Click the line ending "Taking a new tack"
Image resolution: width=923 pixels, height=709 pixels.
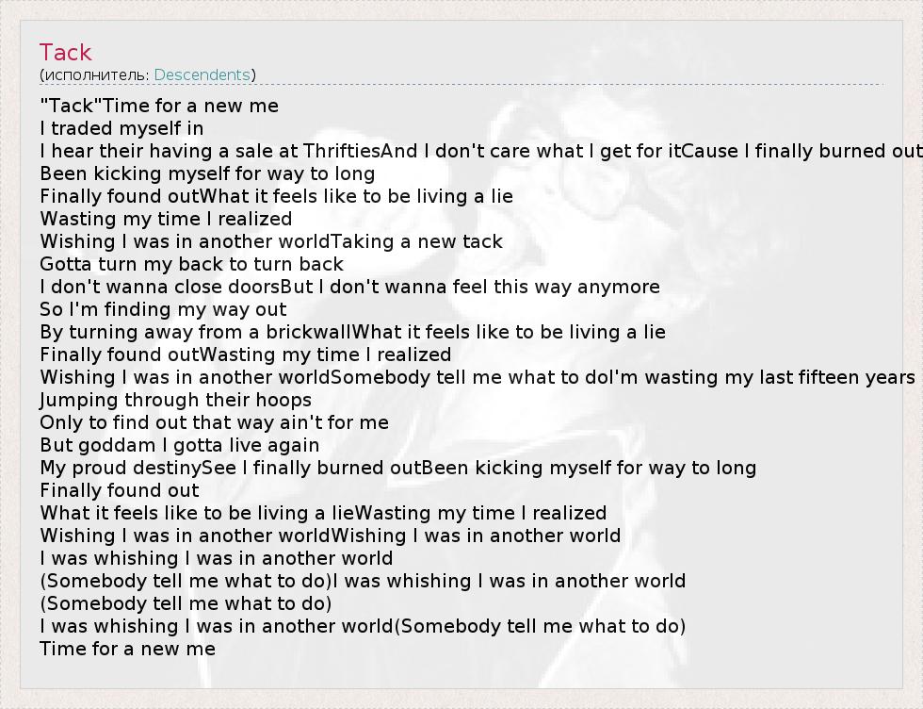[x=271, y=241]
